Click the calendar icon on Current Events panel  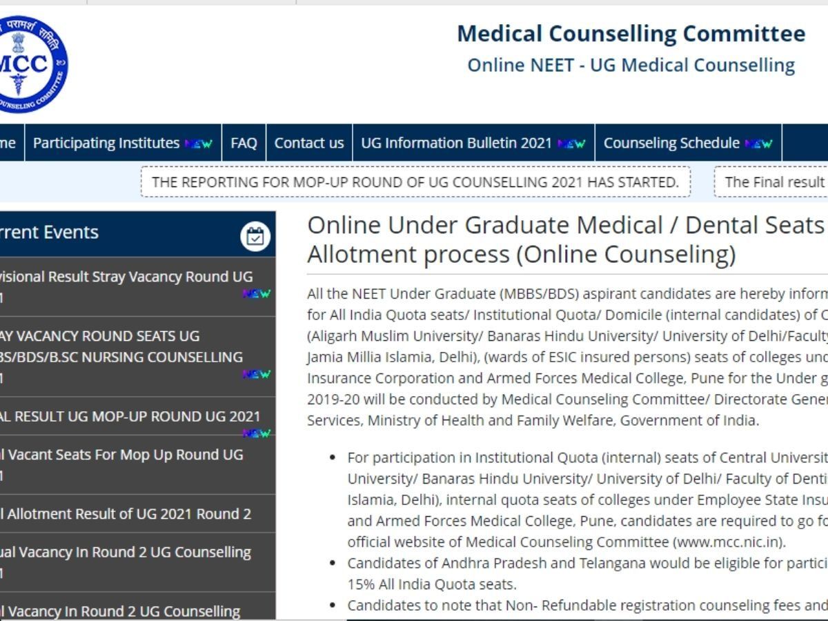(256, 237)
